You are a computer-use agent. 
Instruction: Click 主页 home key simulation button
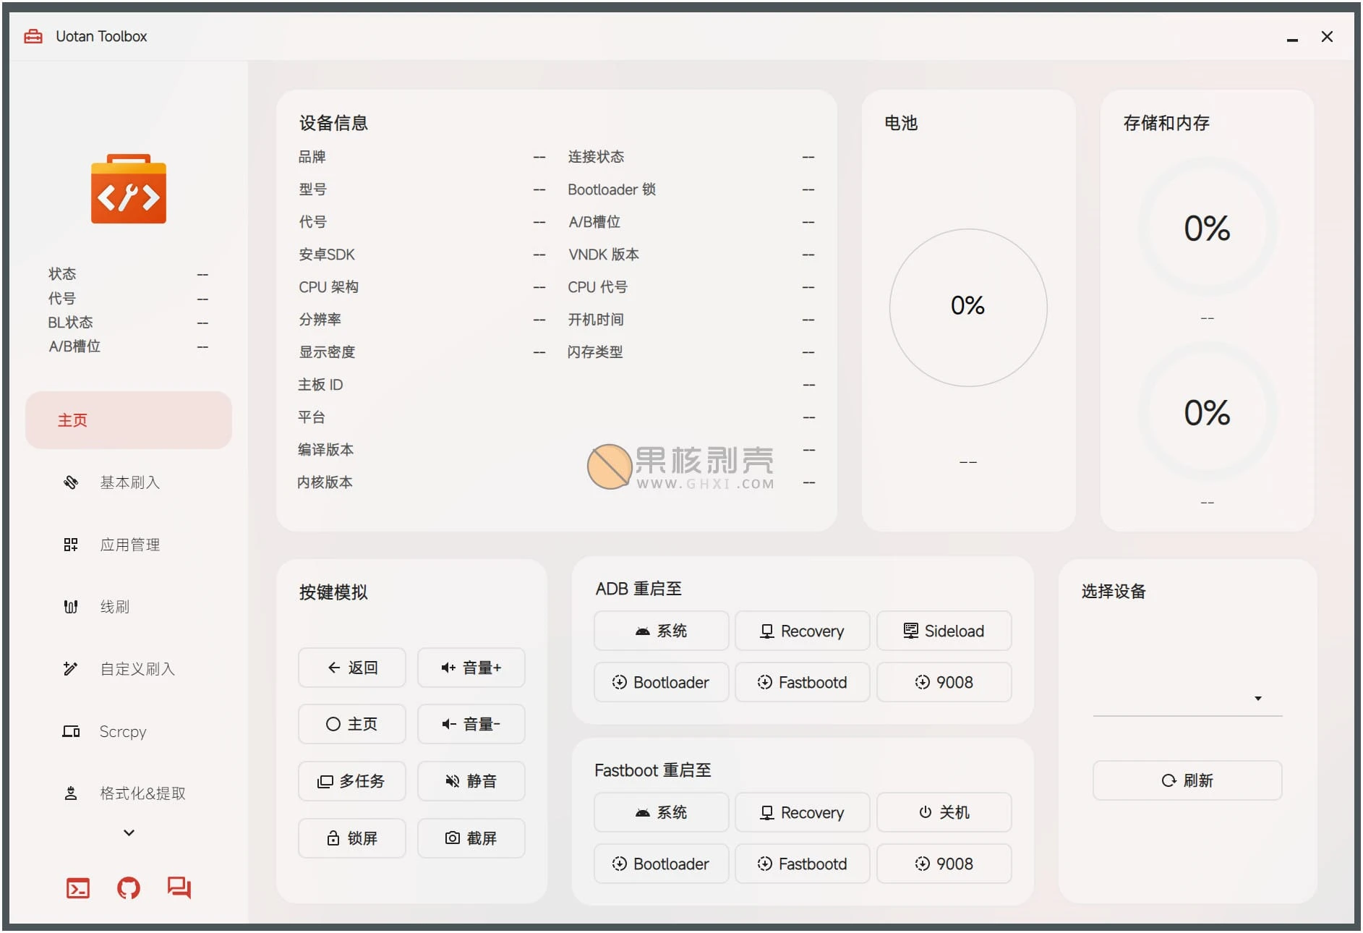click(352, 724)
